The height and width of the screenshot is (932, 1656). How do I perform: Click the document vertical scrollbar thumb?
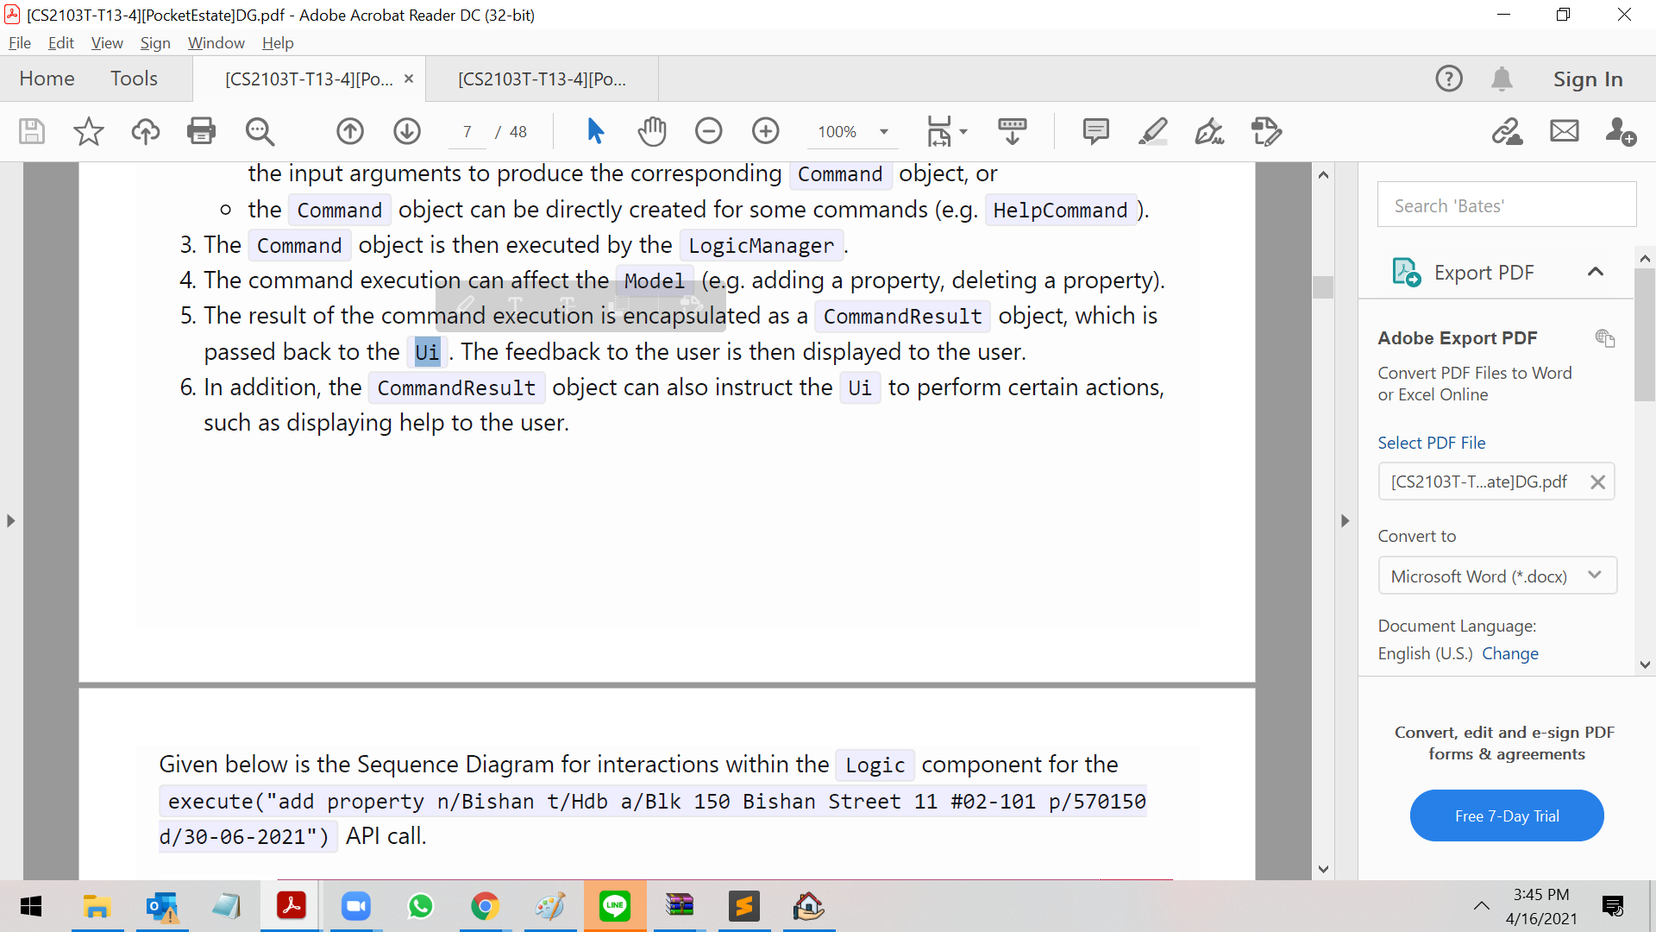pyautogui.click(x=1323, y=287)
